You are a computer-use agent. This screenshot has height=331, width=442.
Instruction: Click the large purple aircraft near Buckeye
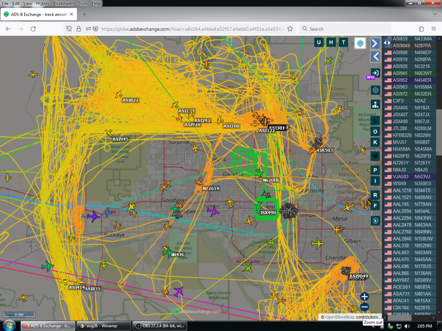(93, 216)
